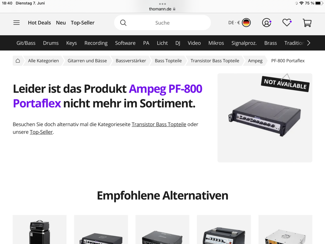Open the Recording category
This screenshot has width=325, height=244.
(96, 43)
